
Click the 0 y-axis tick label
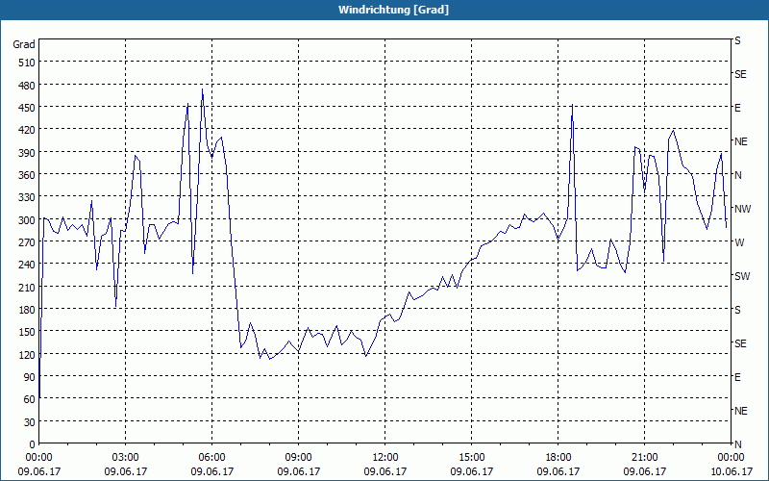pyautogui.click(x=33, y=444)
